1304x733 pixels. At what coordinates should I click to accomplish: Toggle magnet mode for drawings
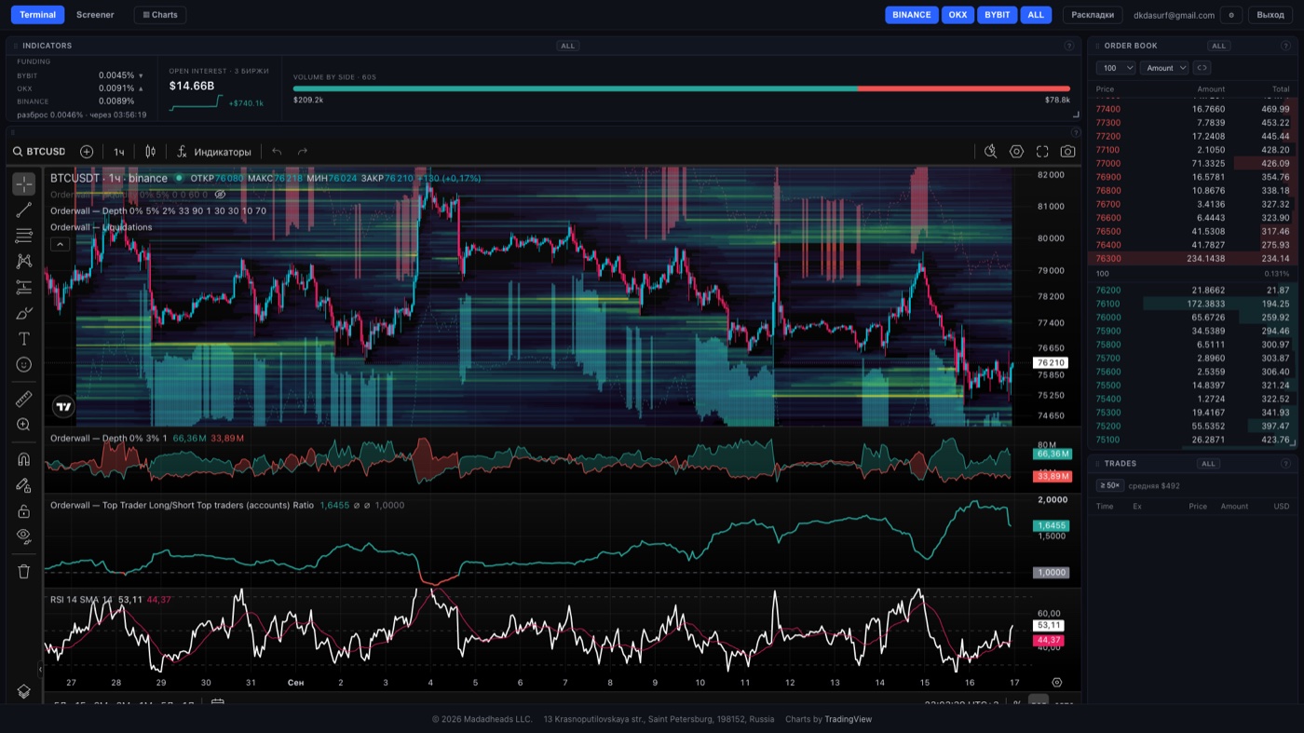[x=24, y=459]
